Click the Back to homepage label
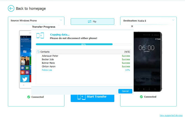This screenshot has width=185, height=119. 31,9
